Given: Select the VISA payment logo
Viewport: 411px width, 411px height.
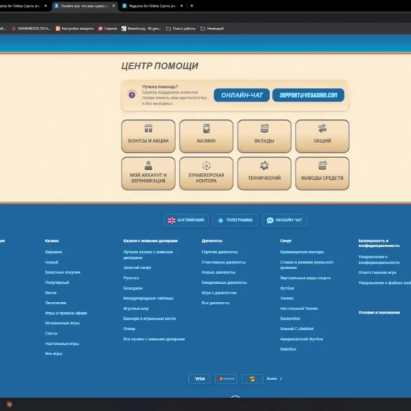Looking at the screenshot, I should coord(200,379).
